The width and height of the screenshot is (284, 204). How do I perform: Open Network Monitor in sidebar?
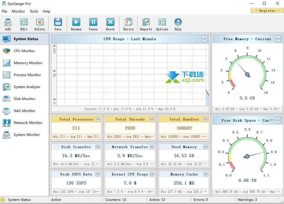[x=24, y=123]
